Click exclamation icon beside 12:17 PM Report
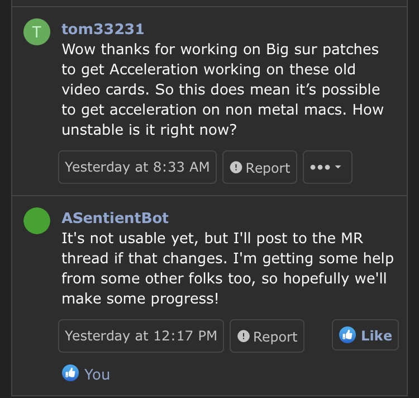 (x=243, y=337)
